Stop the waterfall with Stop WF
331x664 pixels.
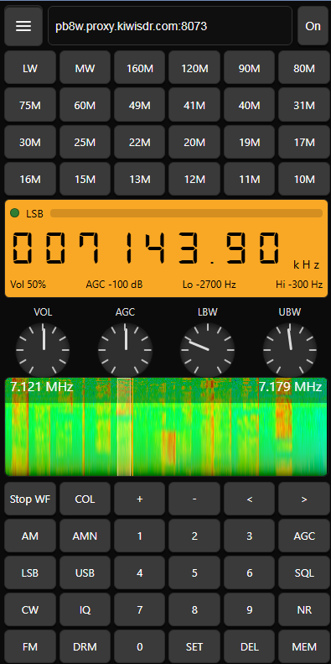click(x=30, y=499)
